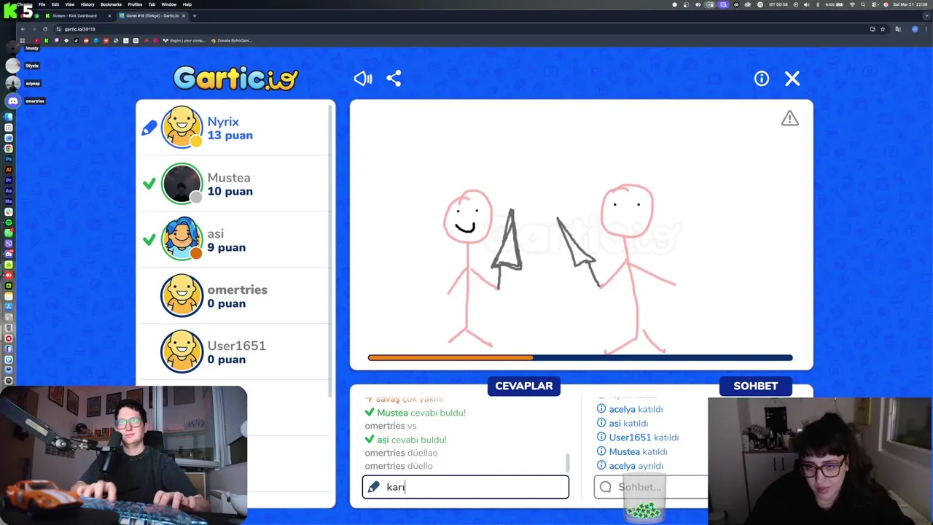Click Nyrix's avatar in player list
Screen dimensions: 933x525
(x=181, y=128)
